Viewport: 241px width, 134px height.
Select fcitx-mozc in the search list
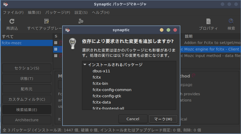point(27,43)
